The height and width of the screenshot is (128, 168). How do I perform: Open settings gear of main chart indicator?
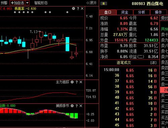pyautogui.click(x=74, y=8)
